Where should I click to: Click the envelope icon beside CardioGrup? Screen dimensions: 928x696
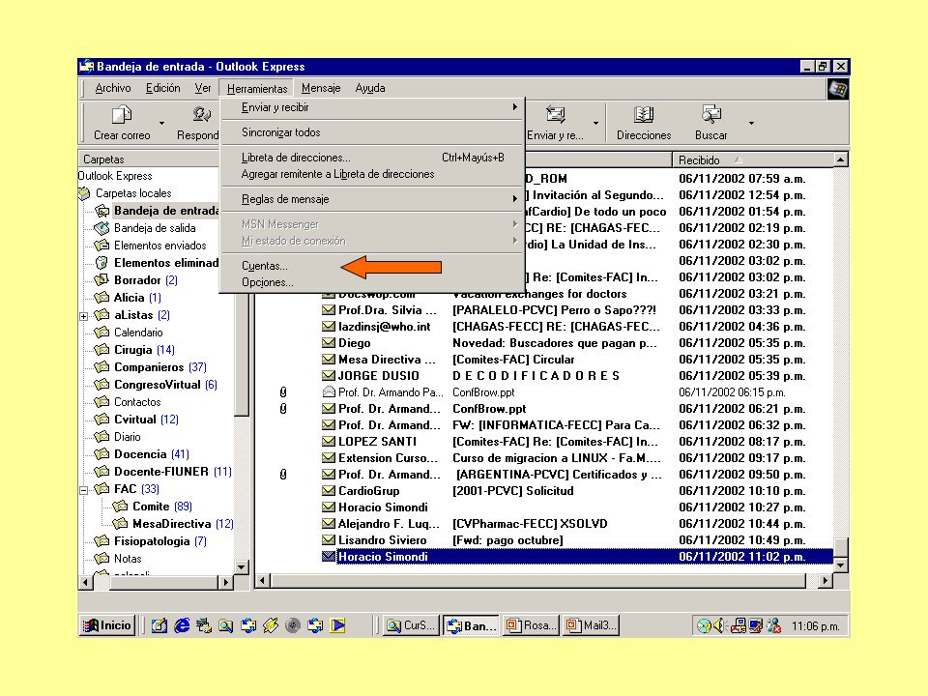[329, 491]
